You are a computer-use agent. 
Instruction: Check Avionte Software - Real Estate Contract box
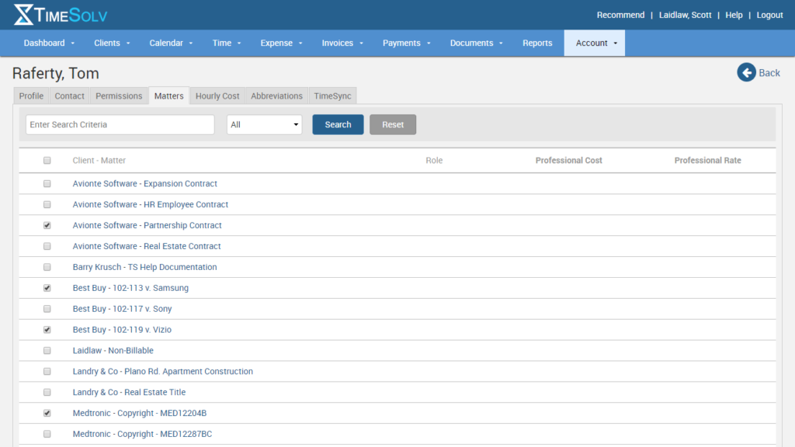(x=47, y=246)
